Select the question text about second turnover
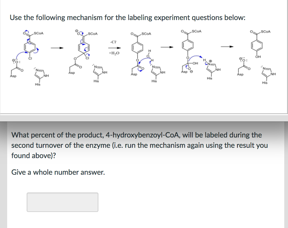Image resolution: width=288 pixels, height=228 pixels. (x=140, y=145)
